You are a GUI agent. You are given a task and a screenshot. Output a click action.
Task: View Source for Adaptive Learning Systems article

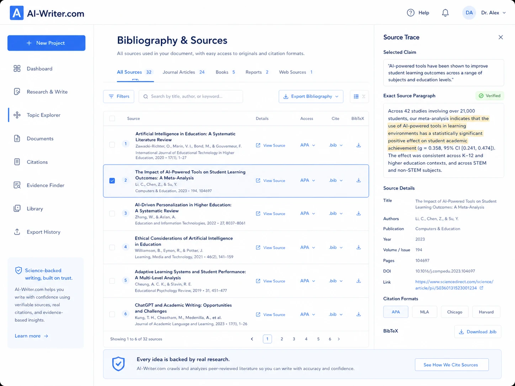270,281
